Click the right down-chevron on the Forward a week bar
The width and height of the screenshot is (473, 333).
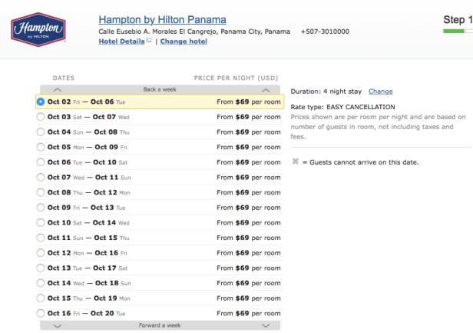point(266,325)
